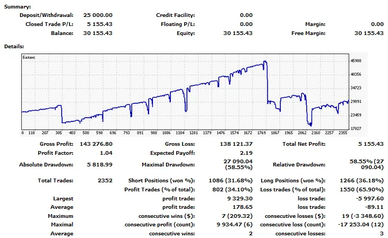Click the Closed Trade P/L label
Image resolution: width=388 pixels, height=238 pixels.
[49, 24]
